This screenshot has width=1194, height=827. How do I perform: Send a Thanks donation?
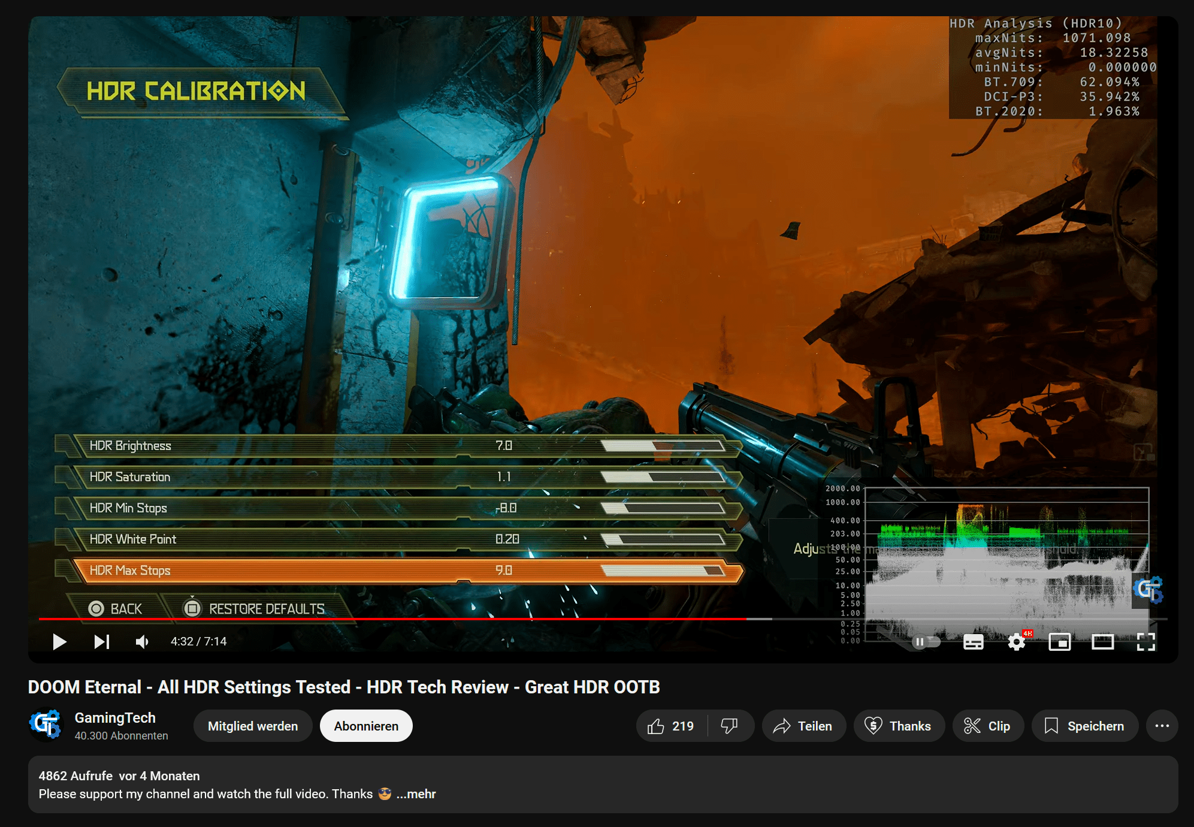coord(899,726)
